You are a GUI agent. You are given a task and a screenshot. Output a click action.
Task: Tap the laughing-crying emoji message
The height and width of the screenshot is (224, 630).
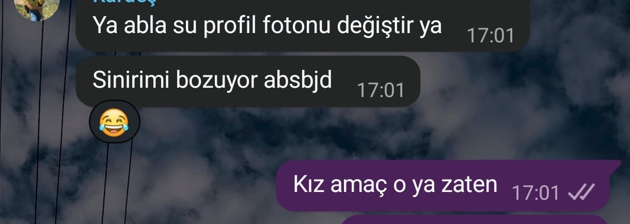(x=114, y=122)
